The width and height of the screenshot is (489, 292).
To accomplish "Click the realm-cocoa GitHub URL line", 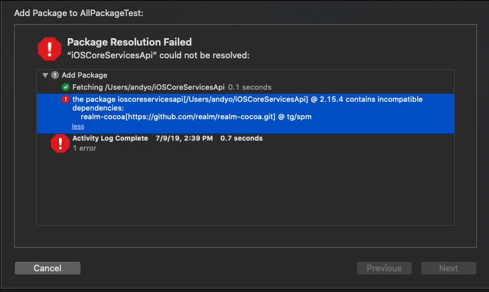I will 196,117.
